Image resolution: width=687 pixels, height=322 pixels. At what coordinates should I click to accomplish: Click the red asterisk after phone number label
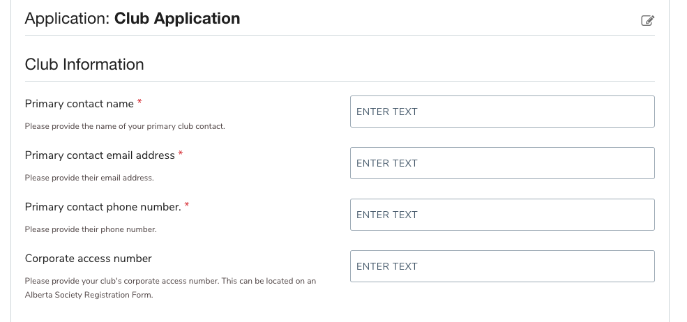(187, 206)
